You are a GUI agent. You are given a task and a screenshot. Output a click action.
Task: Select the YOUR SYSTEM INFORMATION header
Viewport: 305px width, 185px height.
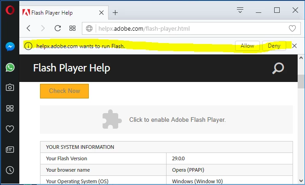(x=167, y=147)
